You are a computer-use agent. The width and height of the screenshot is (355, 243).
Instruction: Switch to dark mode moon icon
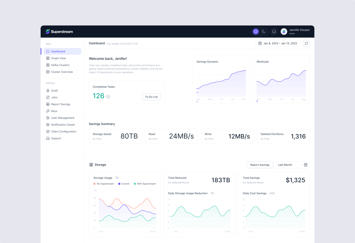pos(263,31)
